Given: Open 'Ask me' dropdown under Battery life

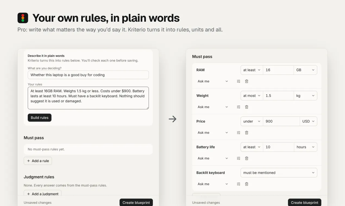Looking at the screenshot, I should [213, 158].
